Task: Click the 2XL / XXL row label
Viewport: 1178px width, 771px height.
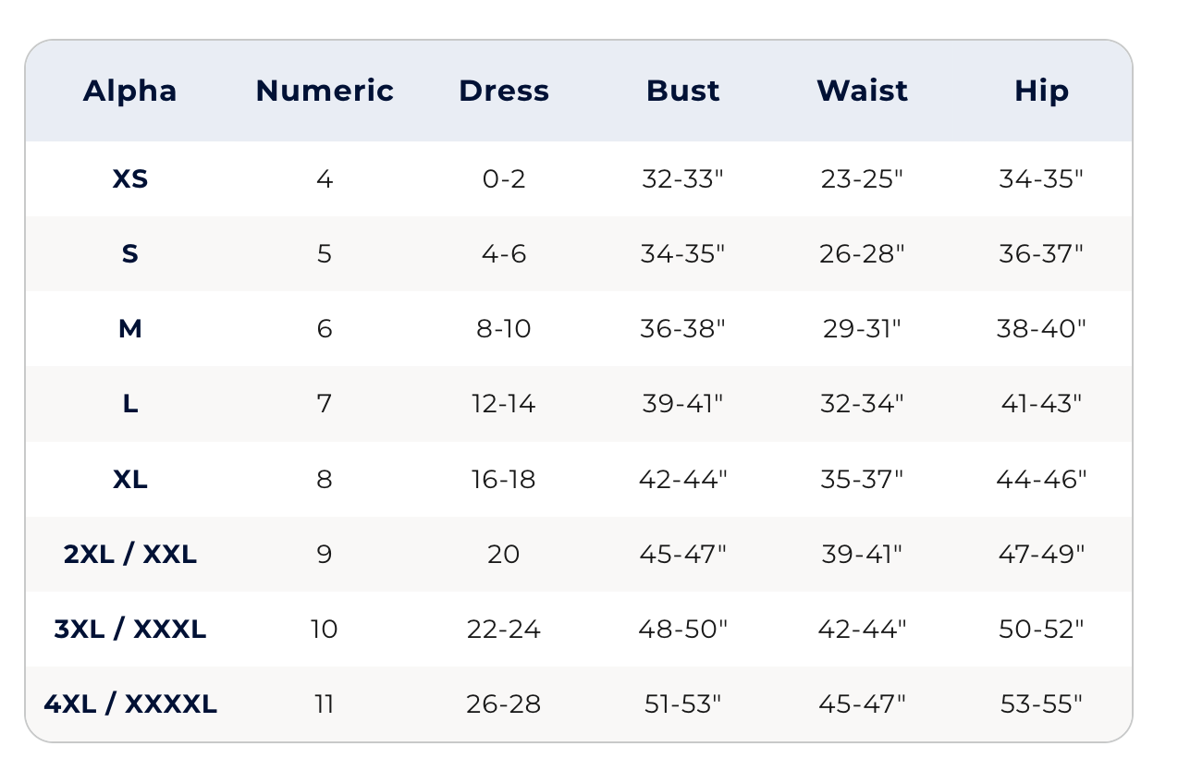Action: (130, 555)
